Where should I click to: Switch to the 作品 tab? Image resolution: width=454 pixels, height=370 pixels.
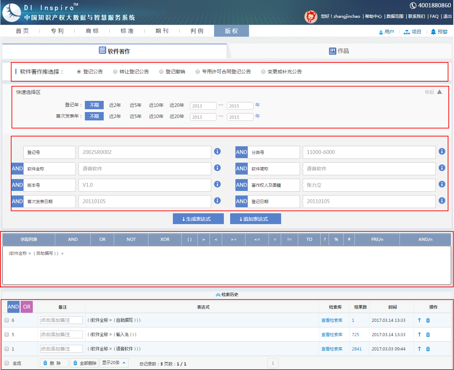click(339, 51)
